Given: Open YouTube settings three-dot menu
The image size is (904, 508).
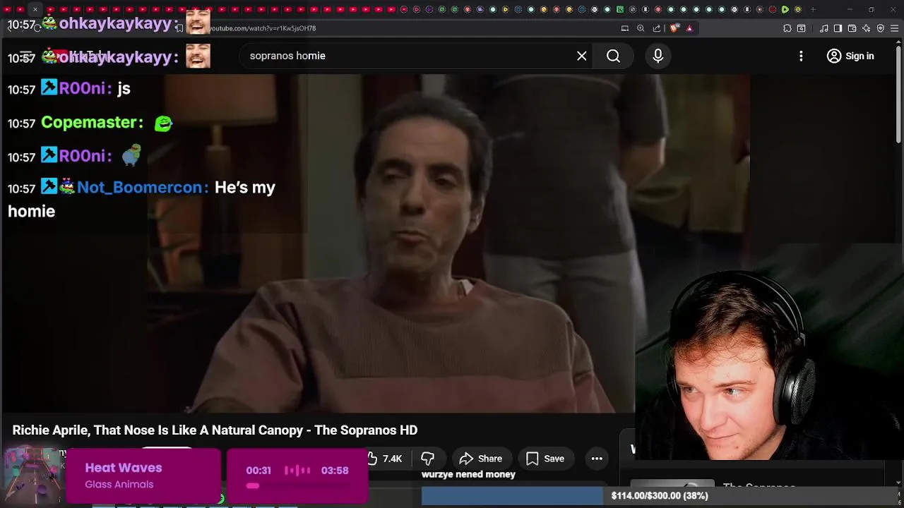Looking at the screenshot, I should click(801, 56).
